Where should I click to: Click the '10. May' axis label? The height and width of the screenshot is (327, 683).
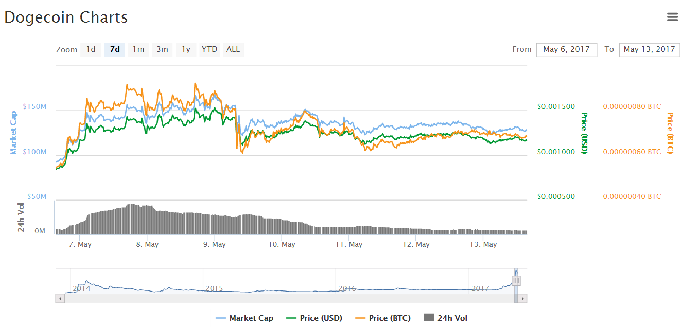(x=282, y=244)
